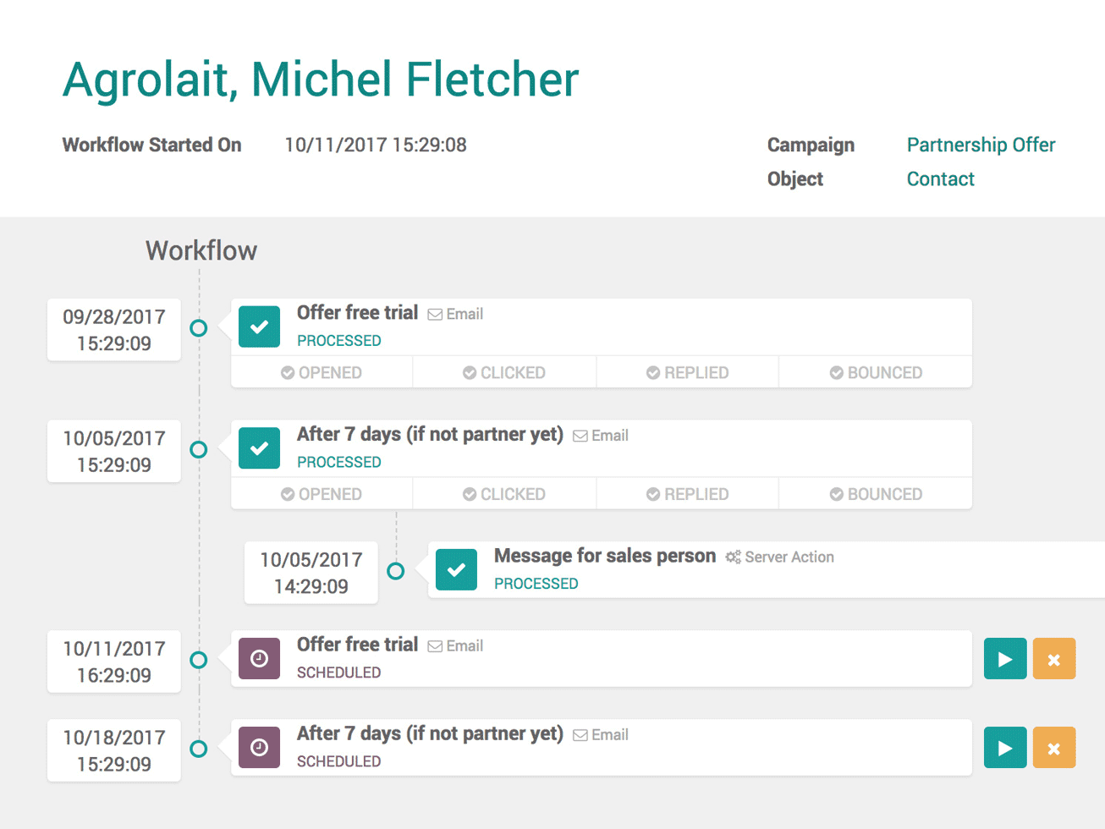Open the Contact object link
Image resolution: width=1105 pixels, height=829 pixels.
(x=940, y=178)
